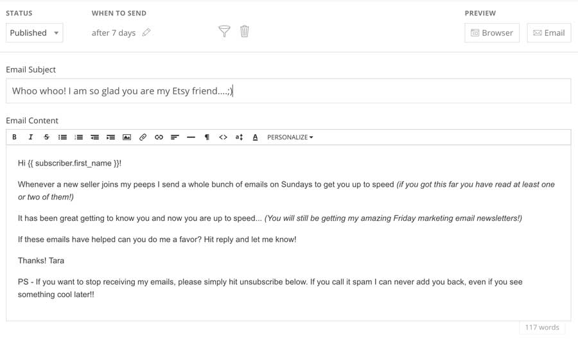The image size is (578, 344).
Task: Show the HTML code view
Action: [223, 137]
